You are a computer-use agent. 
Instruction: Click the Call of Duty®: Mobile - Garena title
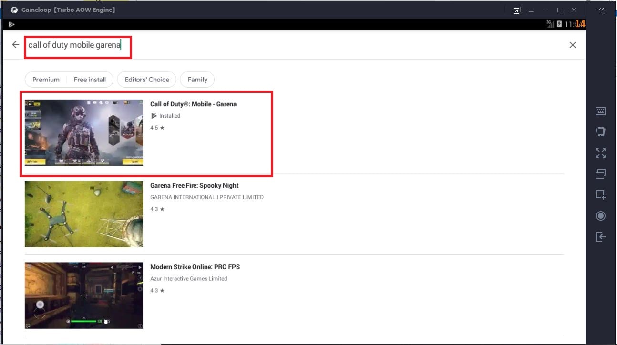[x=194, y=104]
